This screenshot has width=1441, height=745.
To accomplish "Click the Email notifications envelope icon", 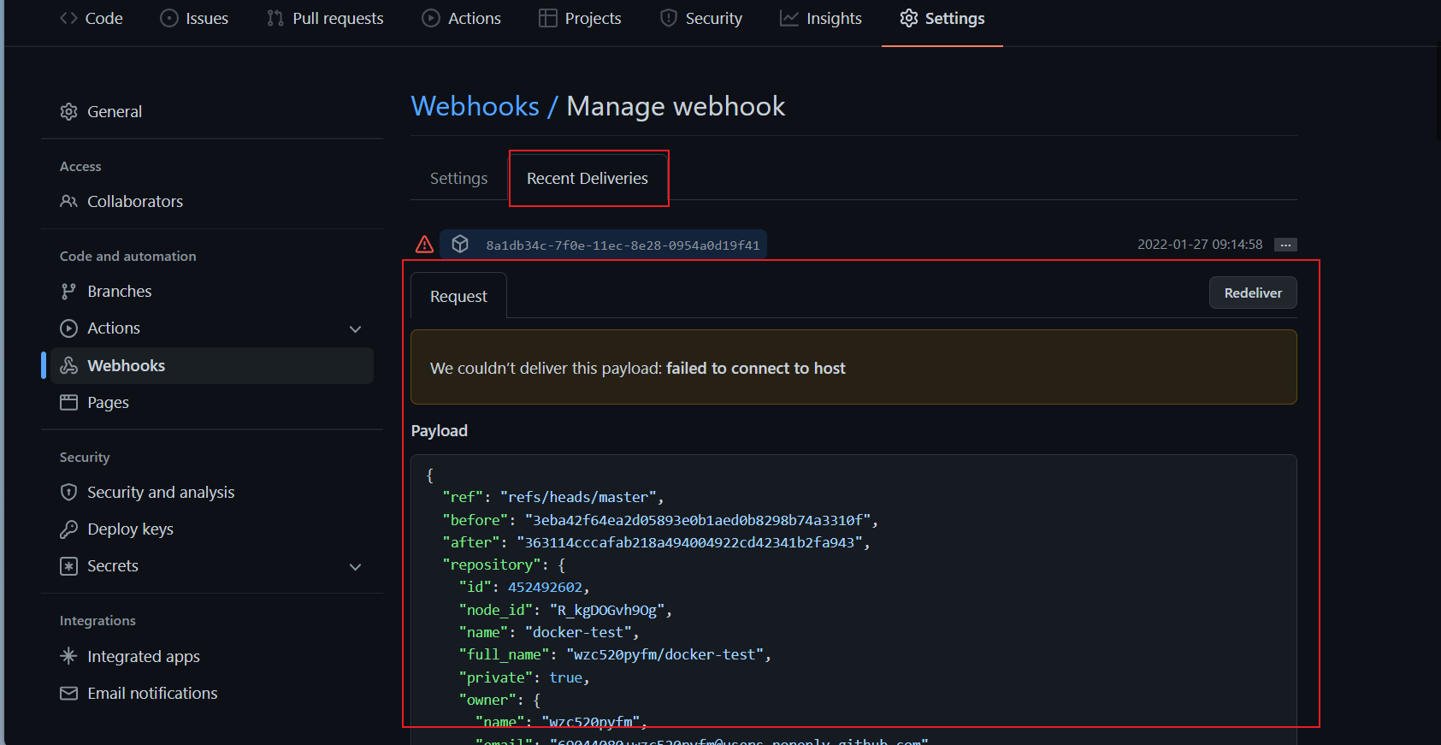I will coord(68,694).
